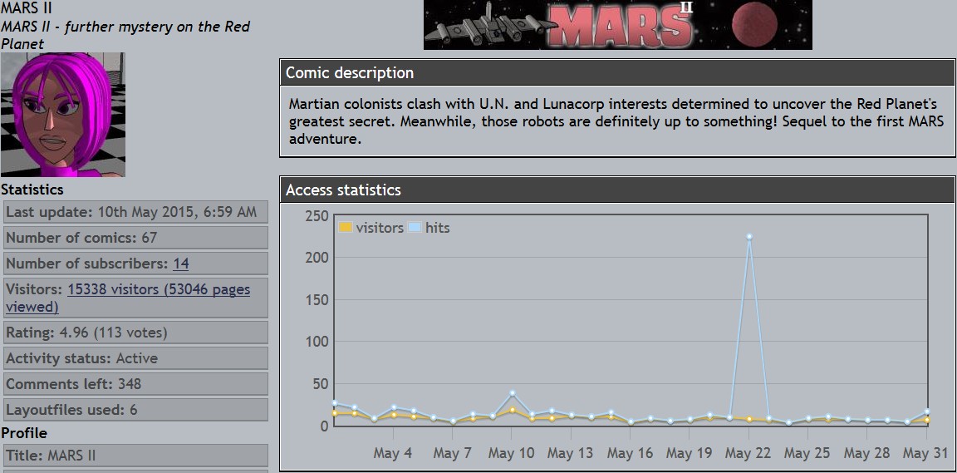Toggle the yellow visitors legend swatch
The image size is (957, 473).
point(346,228)
